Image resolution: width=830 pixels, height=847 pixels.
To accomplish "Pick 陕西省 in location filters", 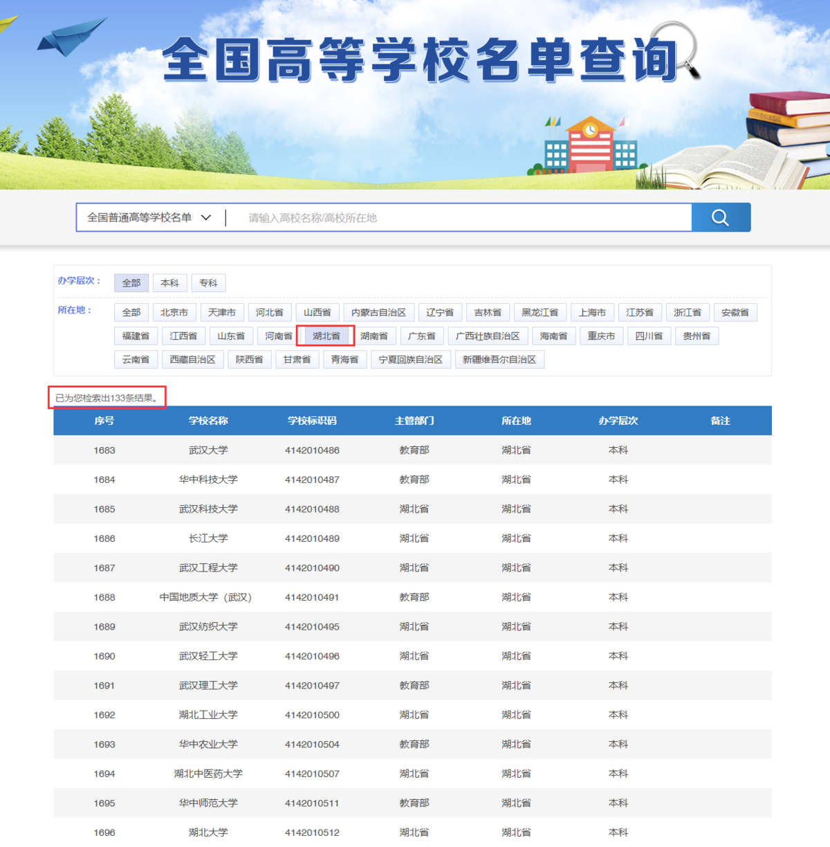I will point(250,360).
